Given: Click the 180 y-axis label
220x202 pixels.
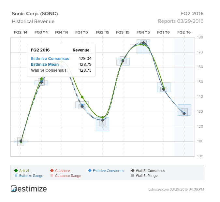Looking at the screenshot, I should pos(200,37).
